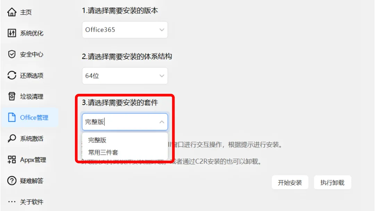Select the 系统优化 sliders icon
375x211 pixels.
tap(12, 33)
